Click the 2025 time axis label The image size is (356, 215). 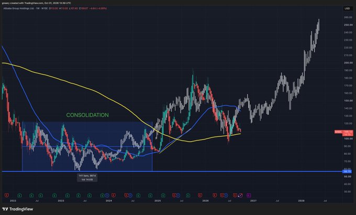(158, 201)
